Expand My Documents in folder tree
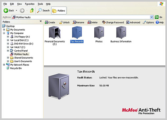The width and height of the screenshot is (167, 120). [4, 30]
